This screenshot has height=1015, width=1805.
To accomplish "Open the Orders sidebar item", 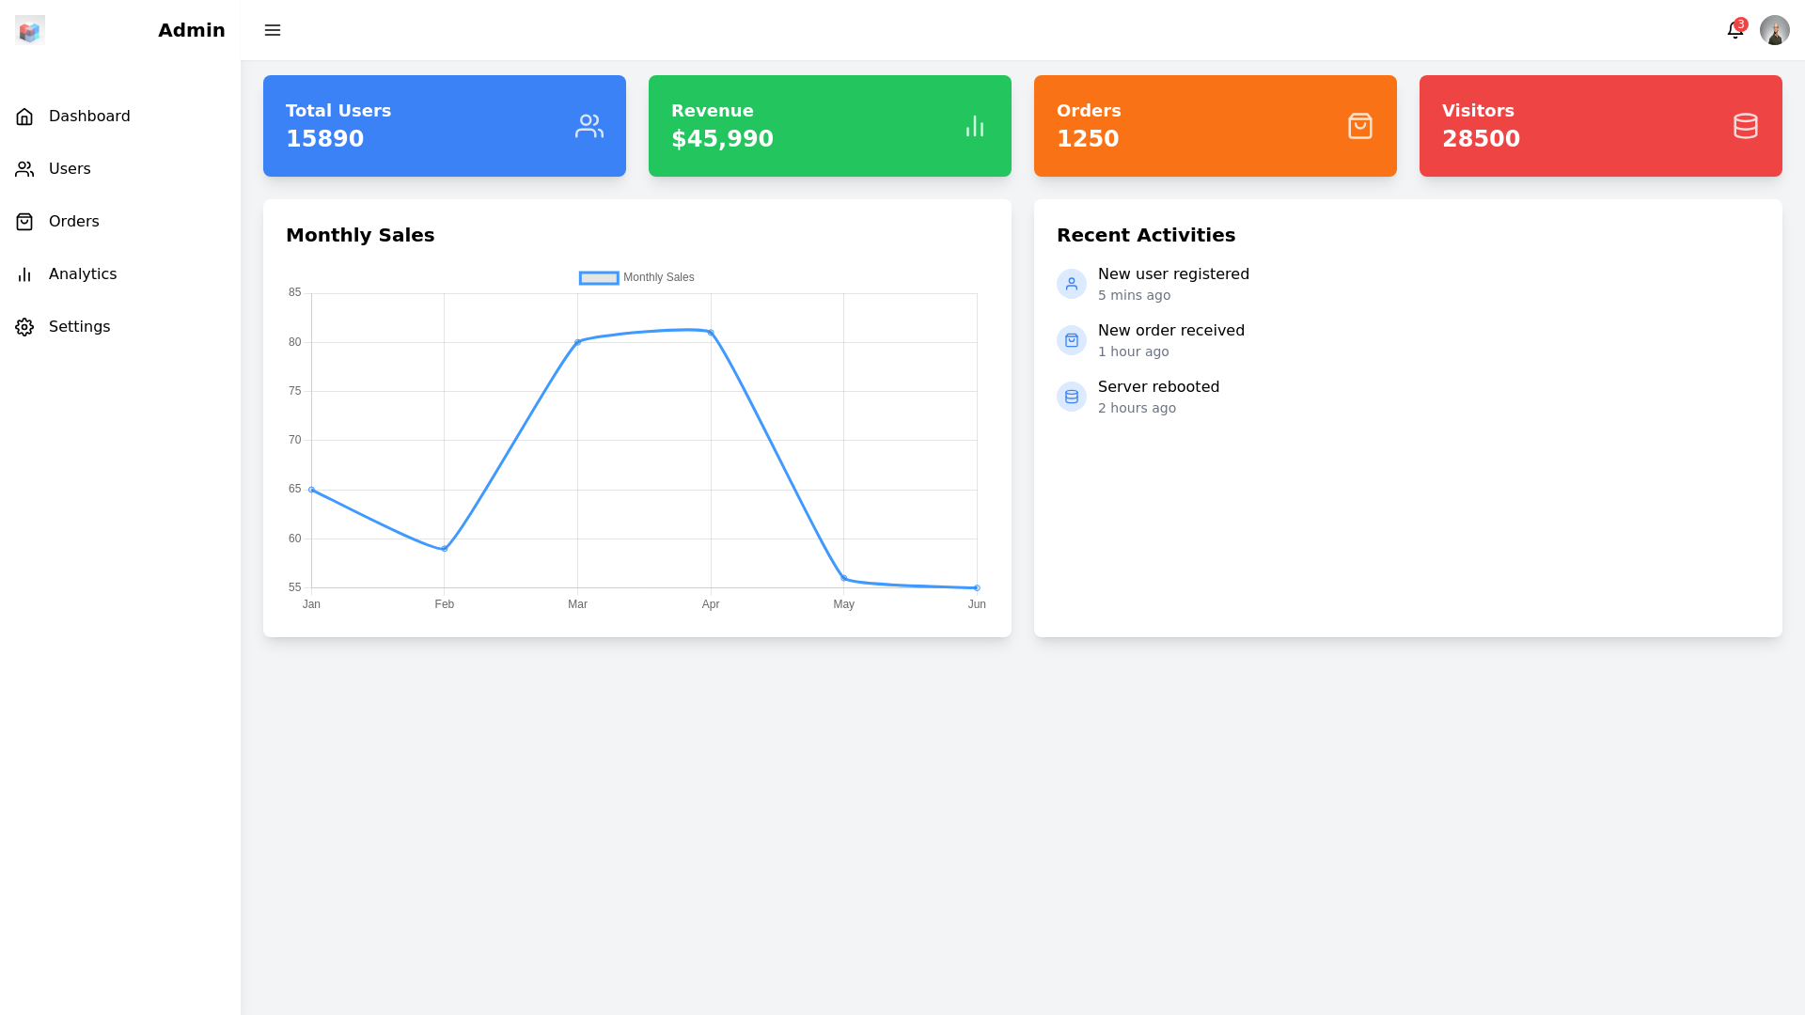I will (x=73, y=222).
